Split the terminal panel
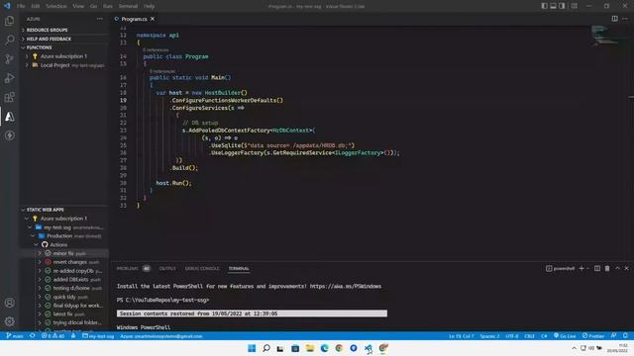The image size is (634, 356). (597, 268)
